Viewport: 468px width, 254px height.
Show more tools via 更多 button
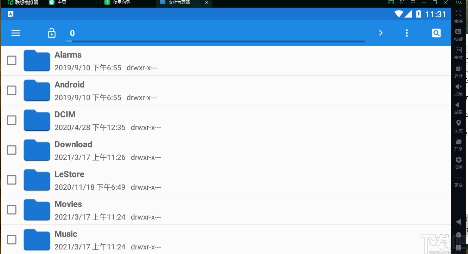tap(459, 181)
